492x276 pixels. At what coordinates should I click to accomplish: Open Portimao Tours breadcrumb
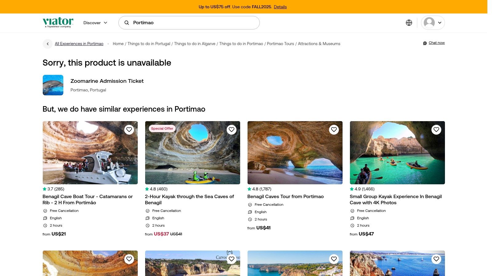point(280,44)
